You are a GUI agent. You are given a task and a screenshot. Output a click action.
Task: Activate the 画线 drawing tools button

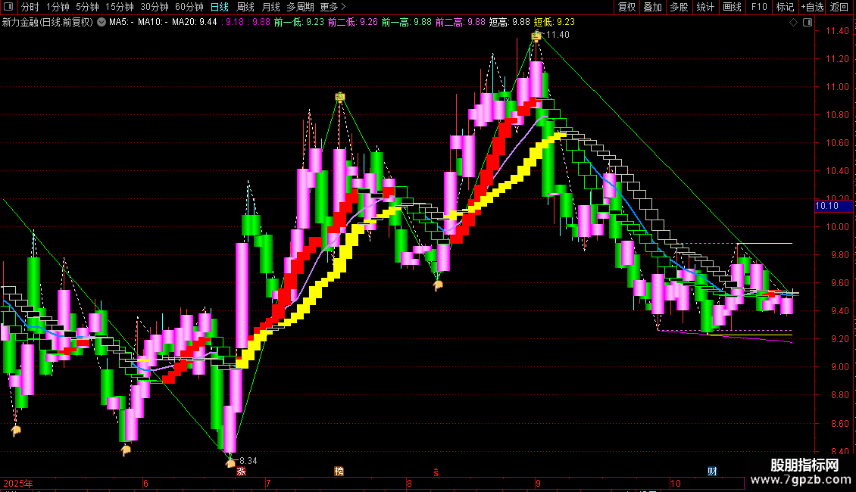click(x=732, y=7)
